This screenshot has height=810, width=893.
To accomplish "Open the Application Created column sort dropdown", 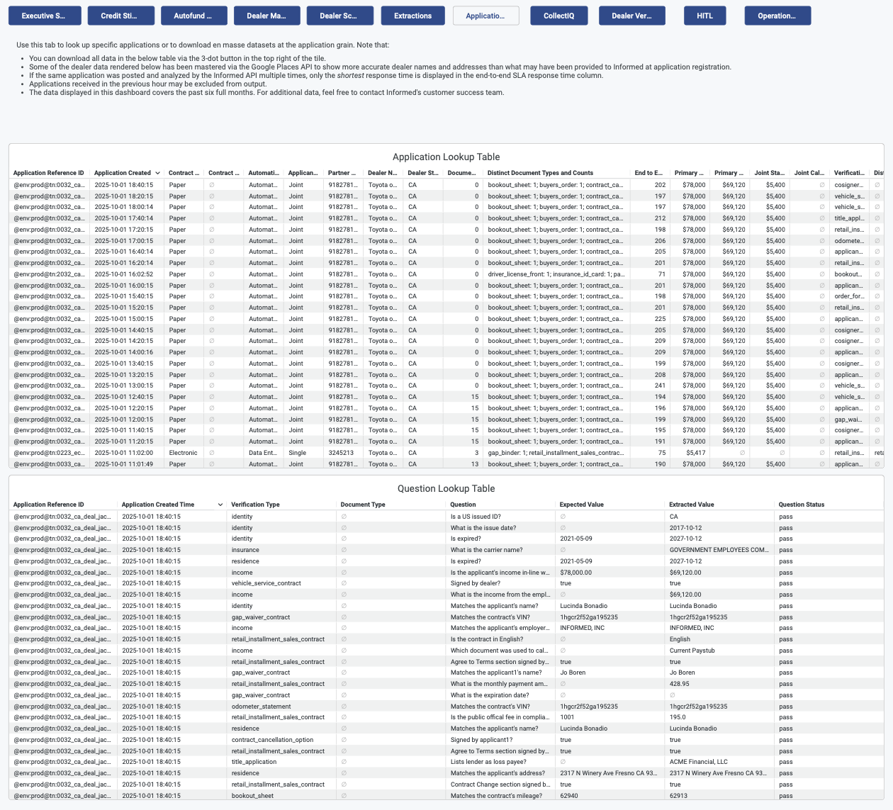I will [x=159, y=173].
